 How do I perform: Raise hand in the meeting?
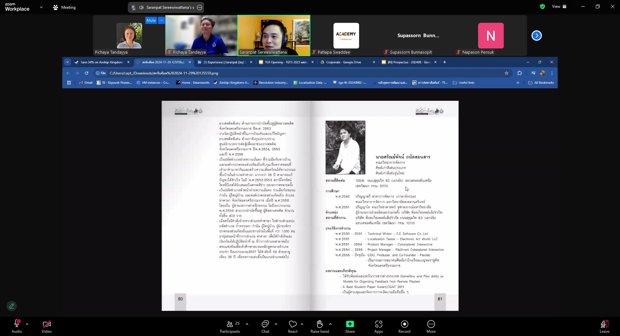click(319, 326)
